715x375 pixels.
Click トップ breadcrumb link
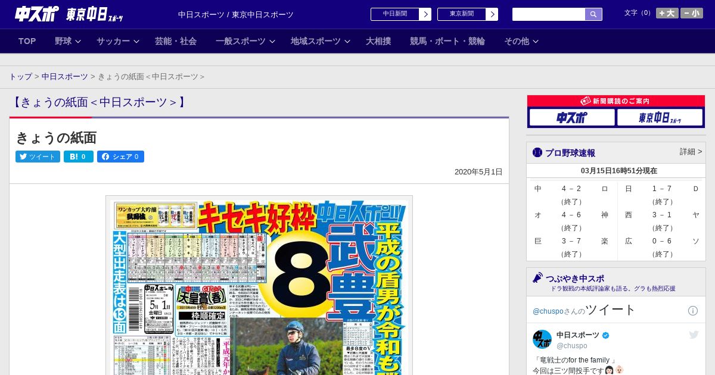(21, 77)
